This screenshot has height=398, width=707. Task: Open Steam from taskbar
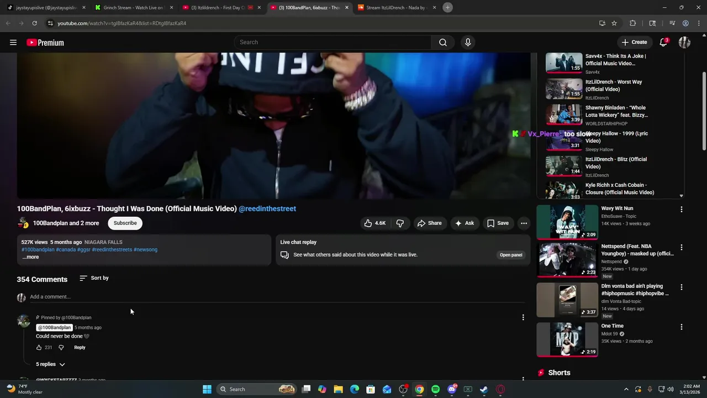[x=484, y=389]
